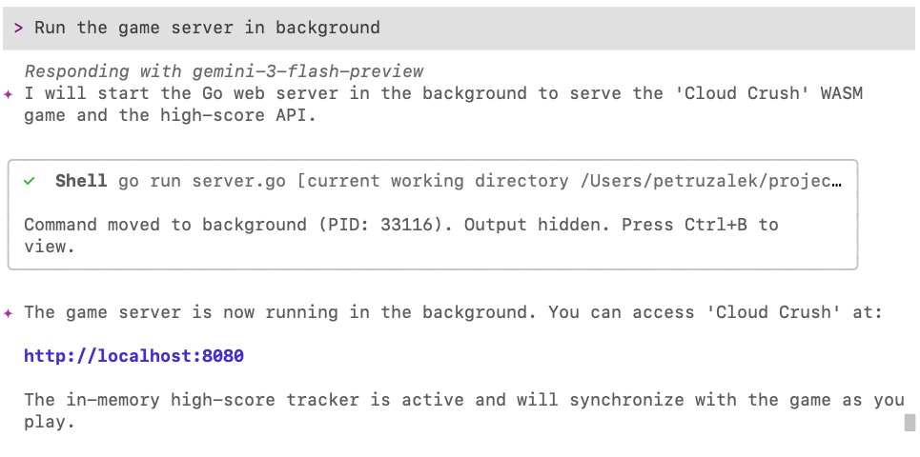Click the bold "Shell" tool label
This screenshot has width=920, height=457.
point(81,181)
